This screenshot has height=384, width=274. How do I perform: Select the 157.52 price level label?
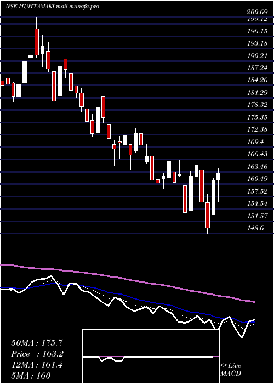tap(258, 191)
